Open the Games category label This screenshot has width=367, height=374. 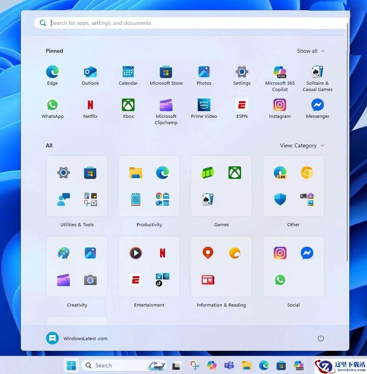pyautogui.click(x=221, y=225)
